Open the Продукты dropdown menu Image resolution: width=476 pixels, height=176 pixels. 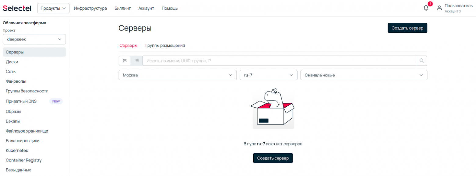click(x=53, y=8)
